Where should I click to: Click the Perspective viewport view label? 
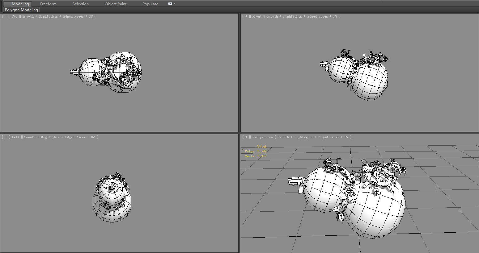click(262, 137)
